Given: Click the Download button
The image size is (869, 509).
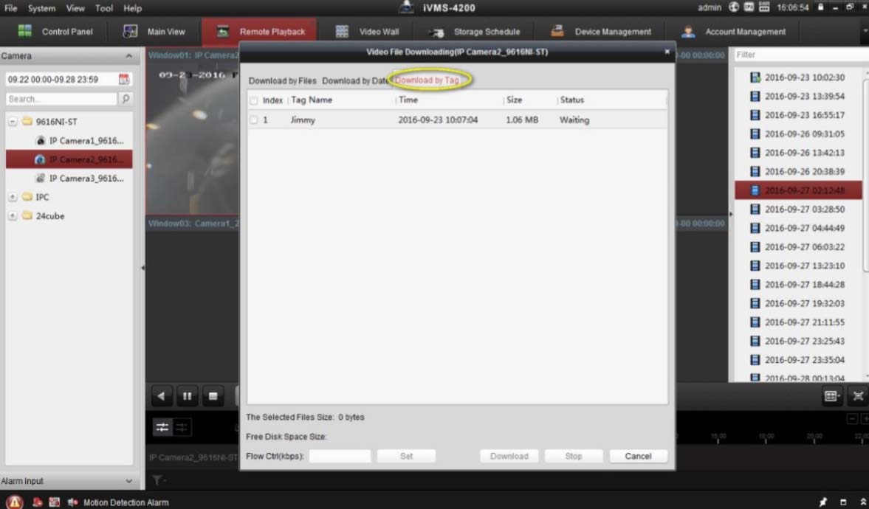Looking at the screenshot, I should coord(509,456).
